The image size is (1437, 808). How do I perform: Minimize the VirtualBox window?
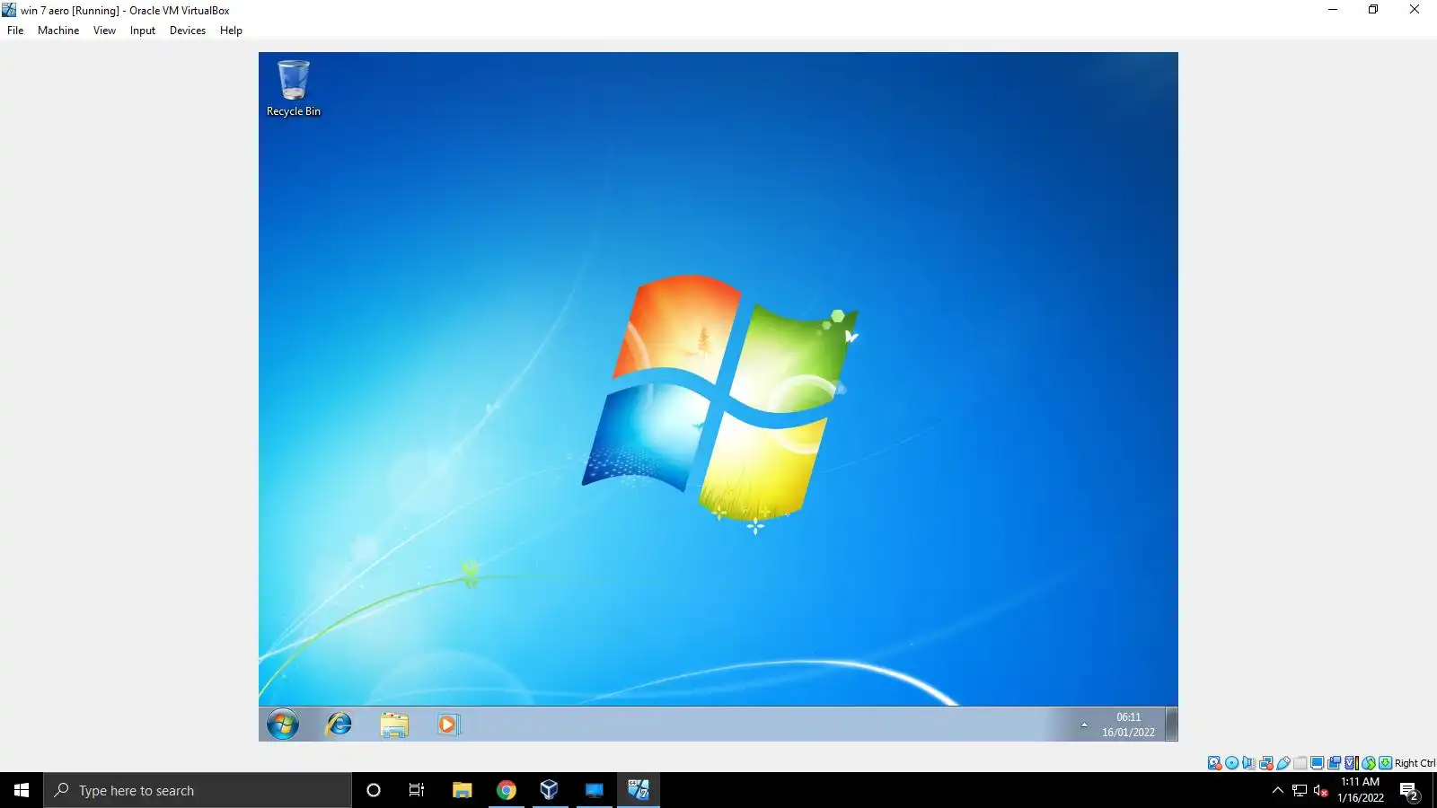point(1333,10)
